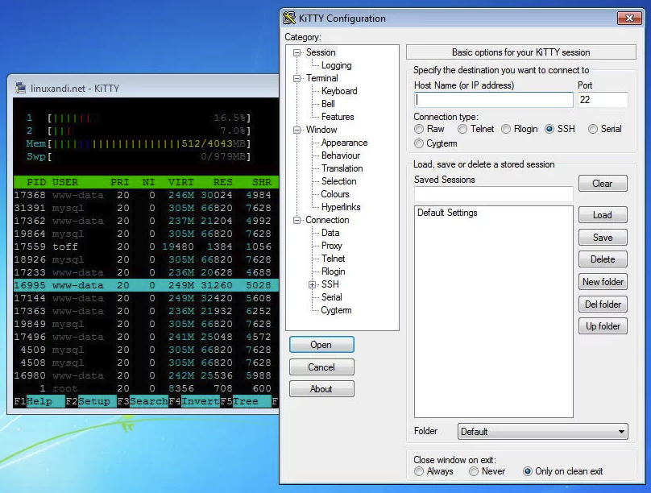Select process 17559 toff row in htop

click(x=146, y=246)
